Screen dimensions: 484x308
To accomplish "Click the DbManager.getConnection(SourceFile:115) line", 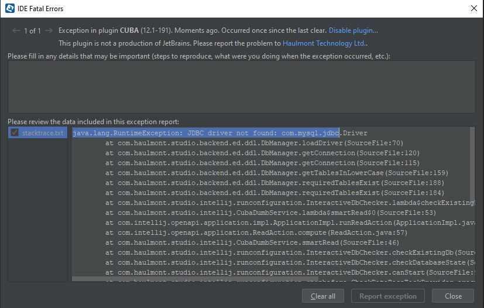I will [x=262, y=163].
